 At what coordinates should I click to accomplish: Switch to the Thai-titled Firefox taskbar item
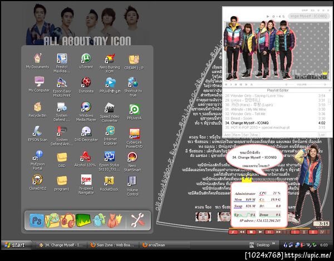pyautogui.click(x=165, y=245)
